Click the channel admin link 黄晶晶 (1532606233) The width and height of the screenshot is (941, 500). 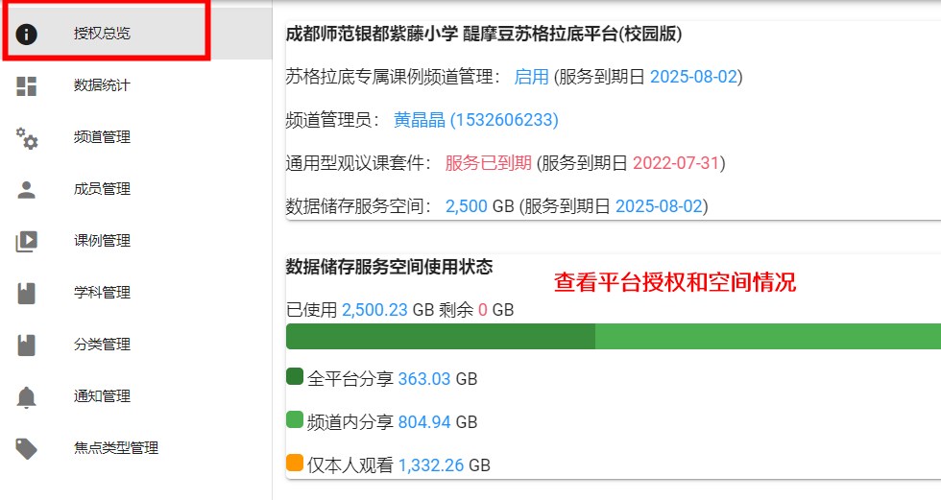click(475, 120)
